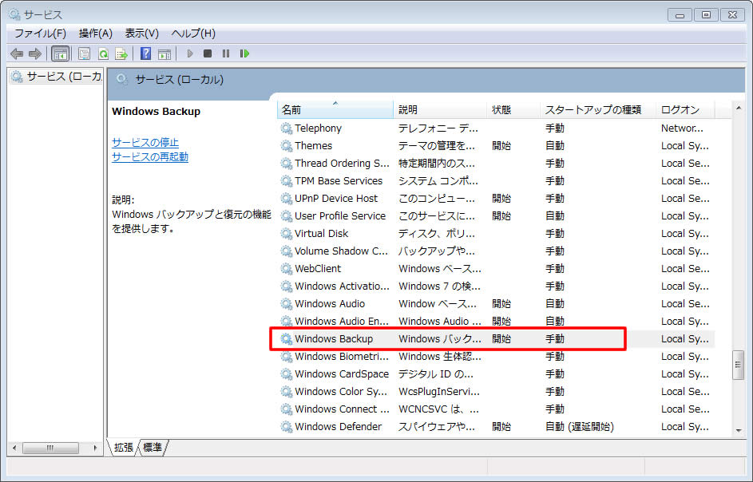Click the Networ... logon cell for Telephony

click(x=683, y=128)
